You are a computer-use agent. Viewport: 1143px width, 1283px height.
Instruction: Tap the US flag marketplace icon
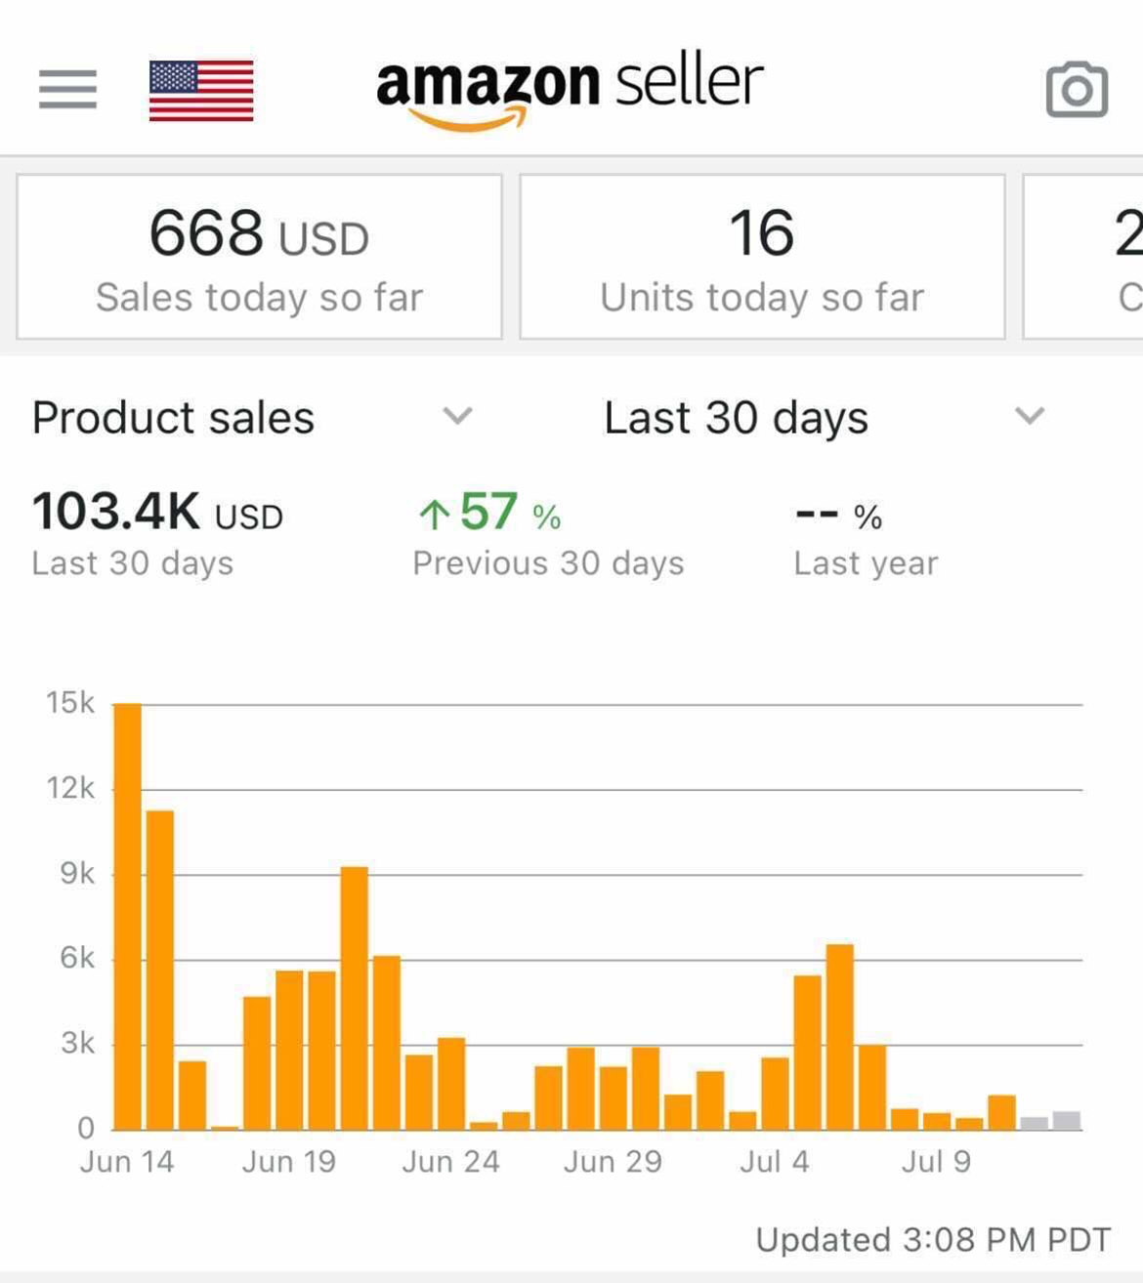(201, 91)
